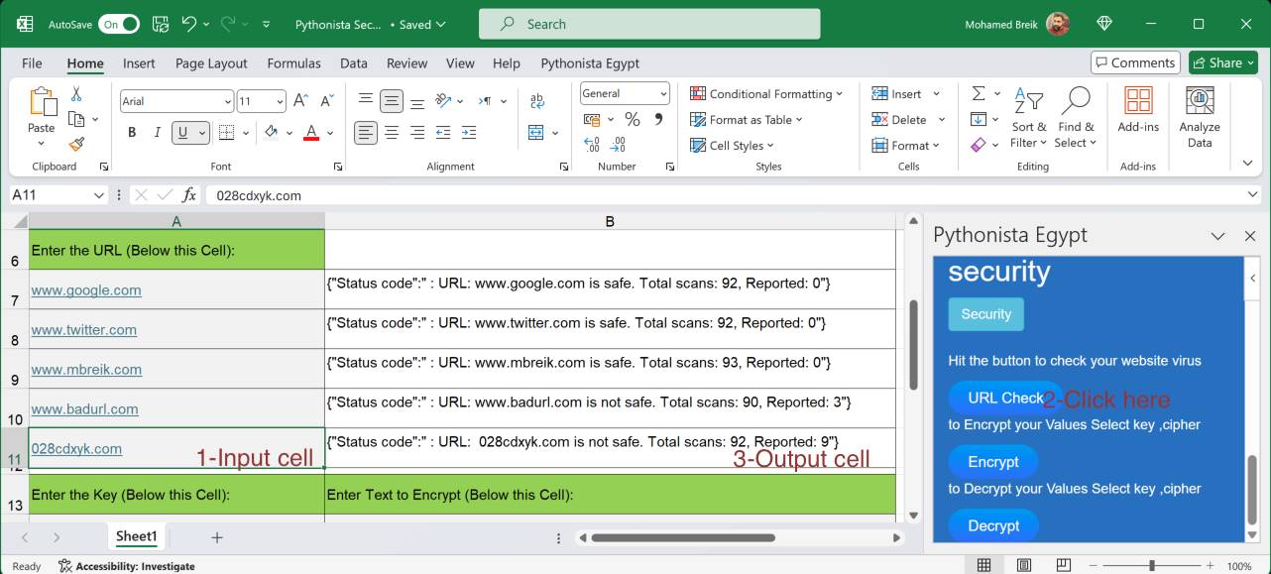
Task: Click the Merge & Center icon
Action: click(x=536, y=132)
